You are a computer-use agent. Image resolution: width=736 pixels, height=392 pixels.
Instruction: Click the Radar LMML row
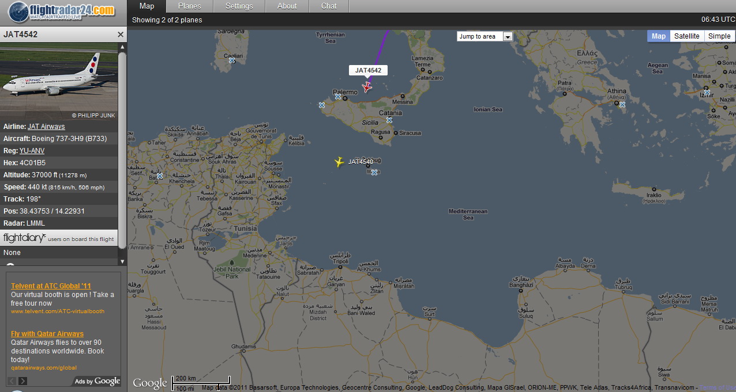(59, 223)
